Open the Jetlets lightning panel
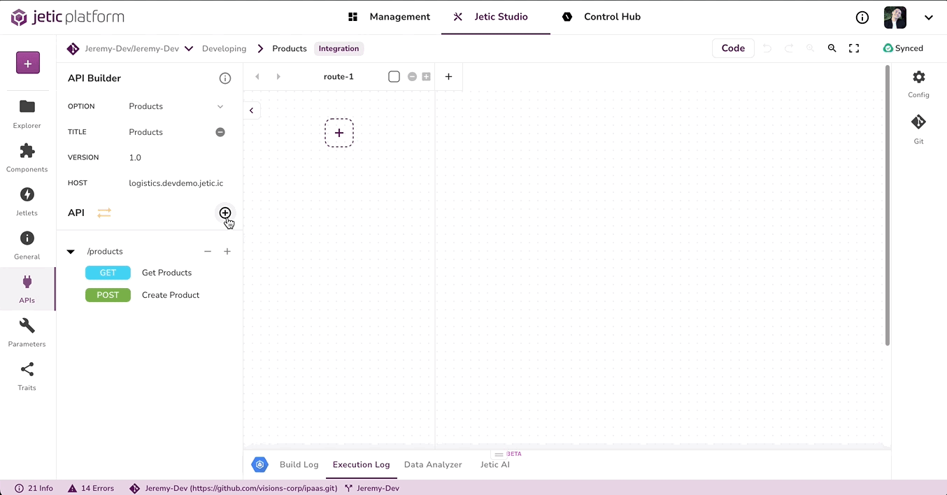This screenshot has width=947, height=495. (x=27, y=201)
